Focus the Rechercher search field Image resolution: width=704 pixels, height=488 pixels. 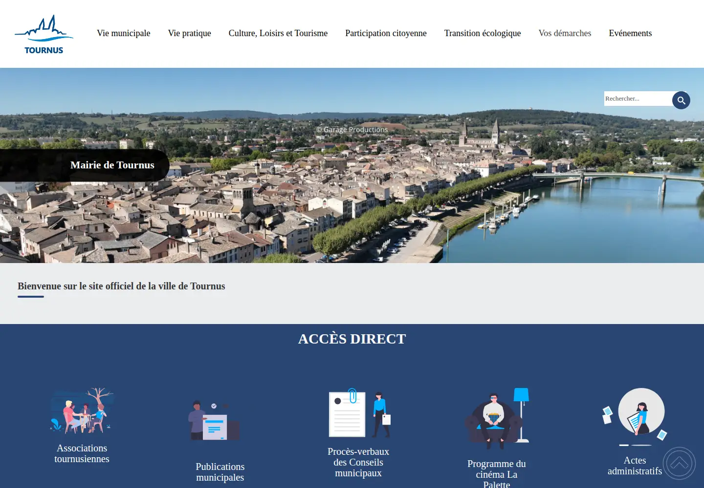(x=638, y=99)
